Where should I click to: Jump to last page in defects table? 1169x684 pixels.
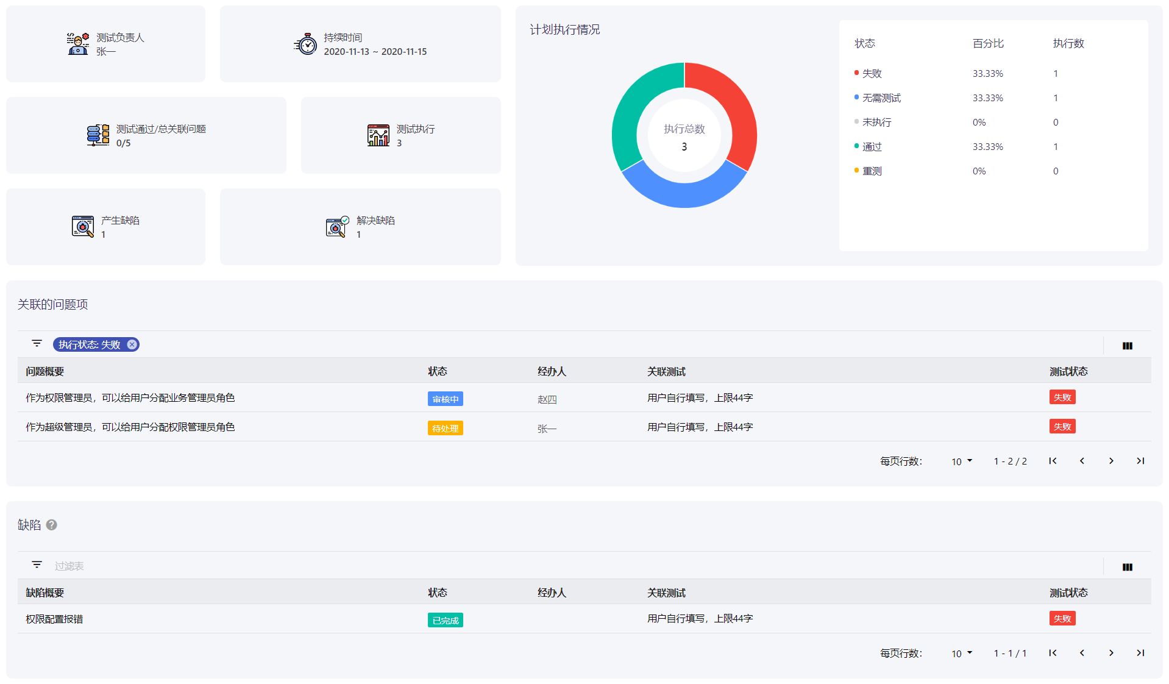pos(1140,653)
